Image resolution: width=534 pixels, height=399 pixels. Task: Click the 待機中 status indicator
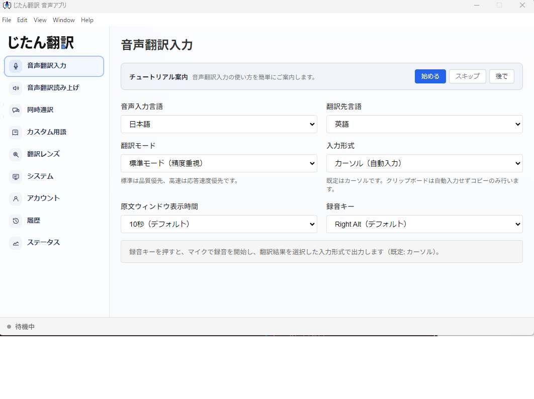21,327
